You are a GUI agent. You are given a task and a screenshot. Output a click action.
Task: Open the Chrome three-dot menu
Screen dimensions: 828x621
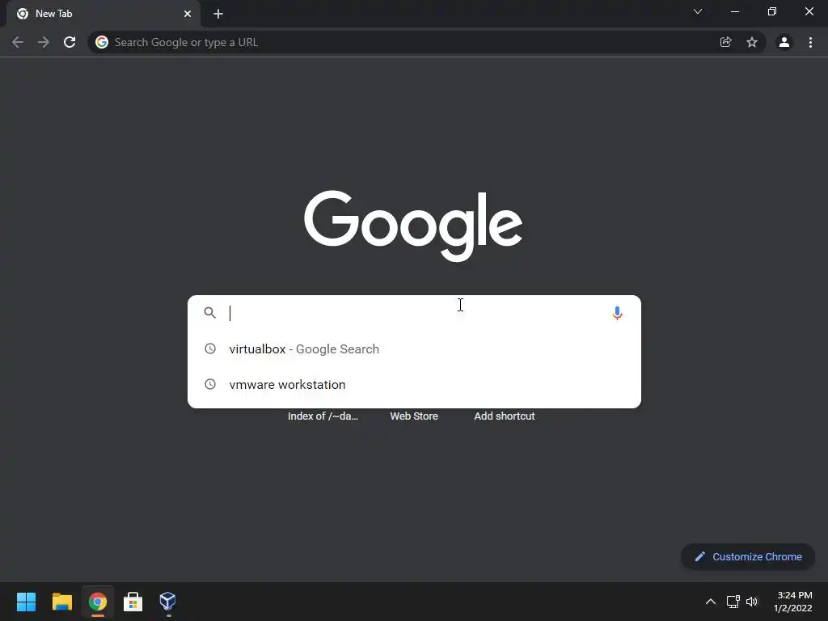point(810,42)
